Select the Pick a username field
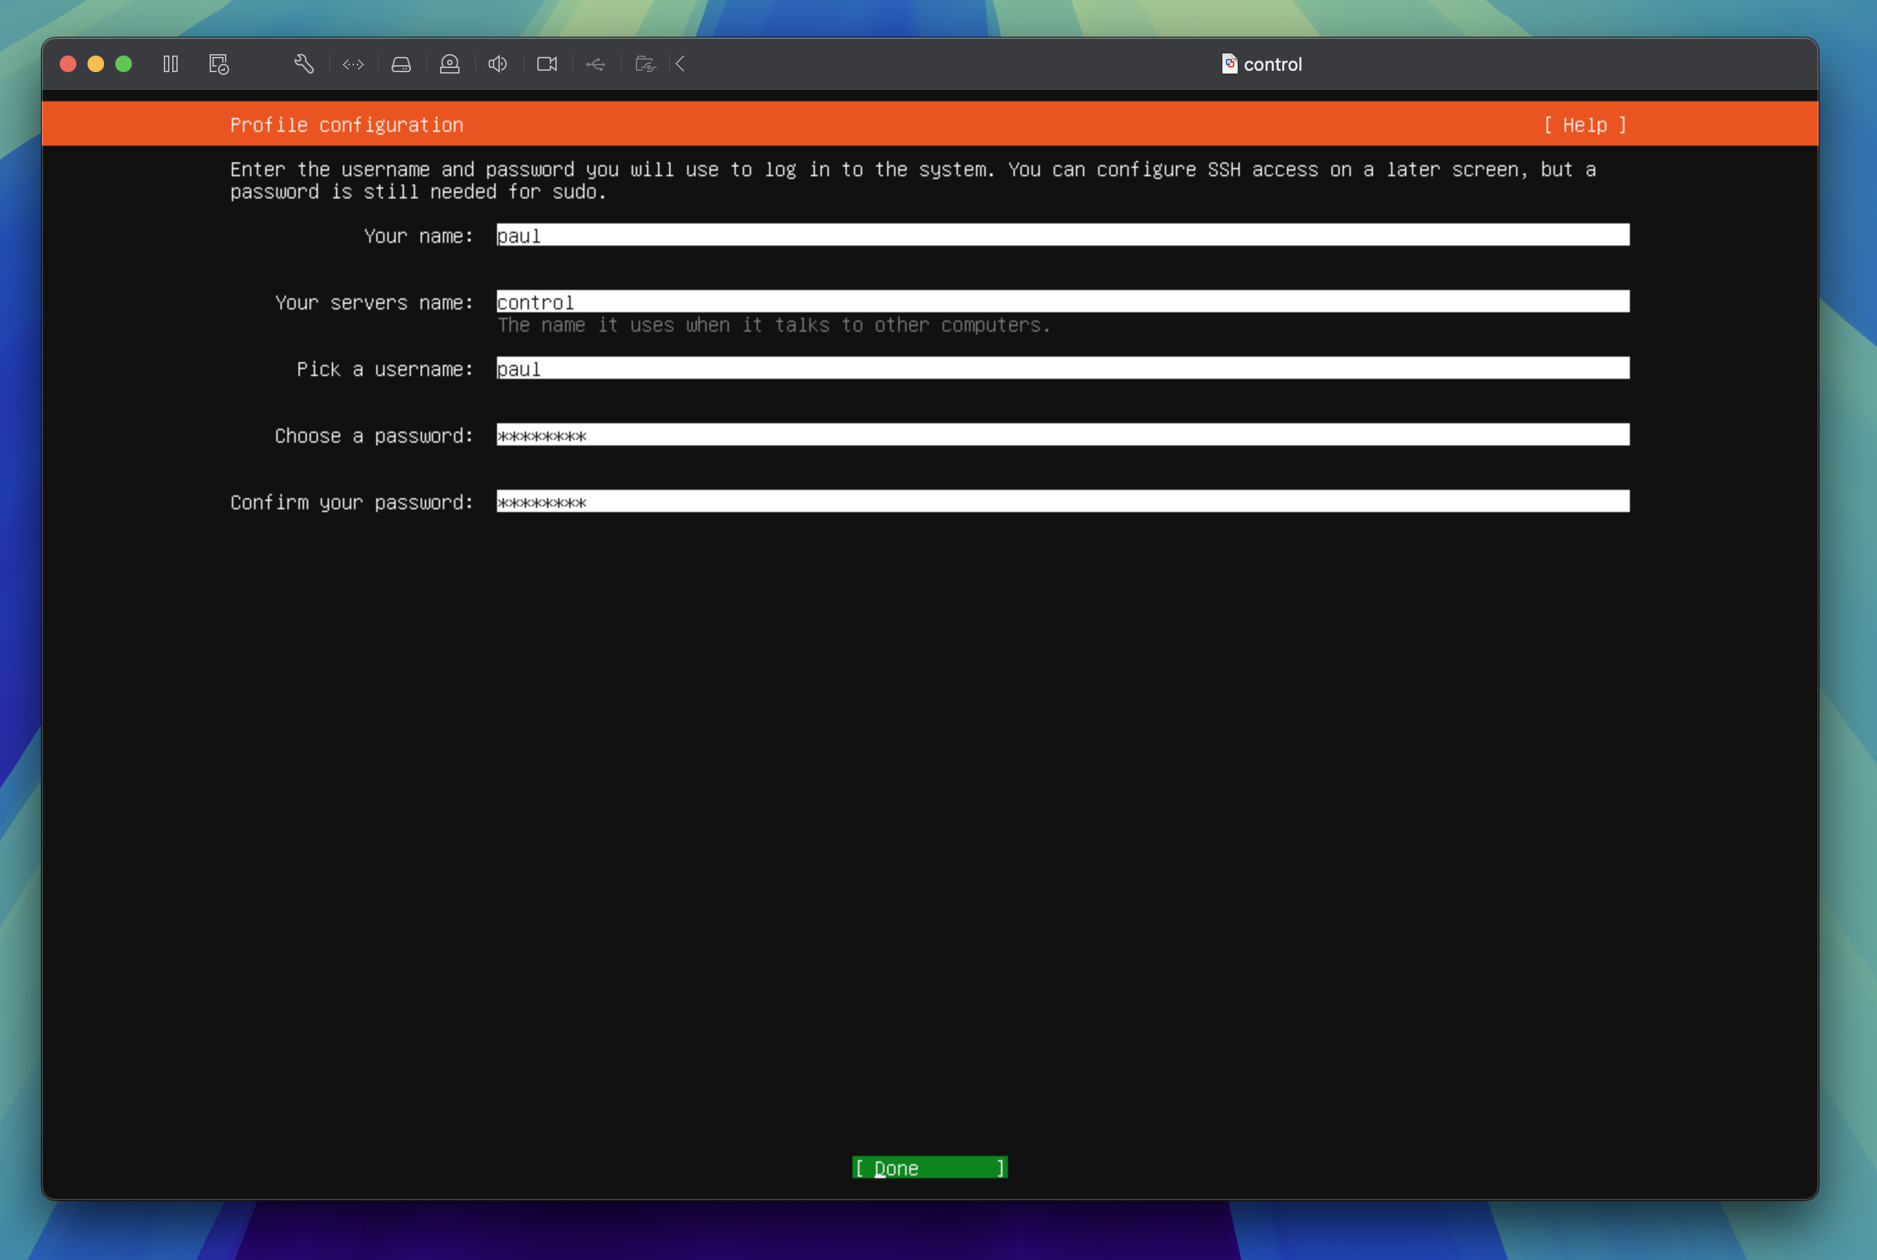 point(1062,369)
